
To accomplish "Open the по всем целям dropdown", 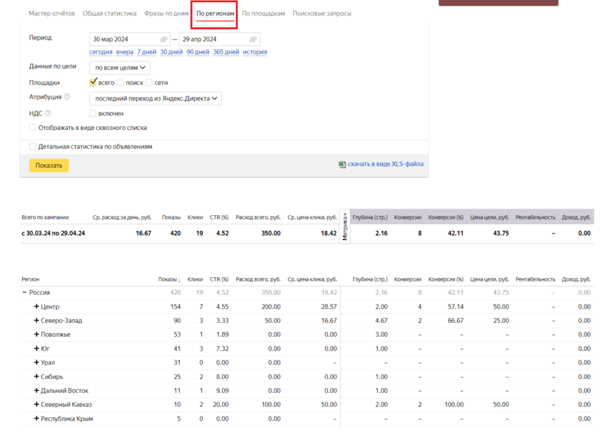I will [x=120, y=68].
